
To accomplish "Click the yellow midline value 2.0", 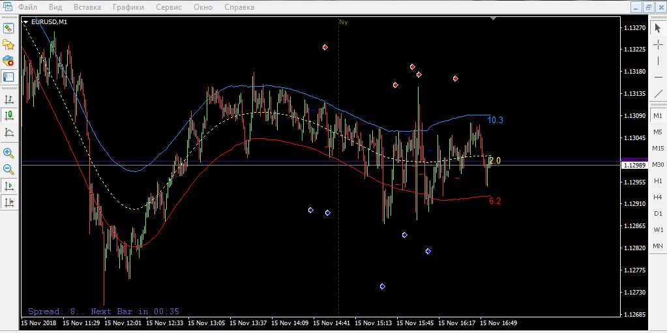I will [495, 161].
